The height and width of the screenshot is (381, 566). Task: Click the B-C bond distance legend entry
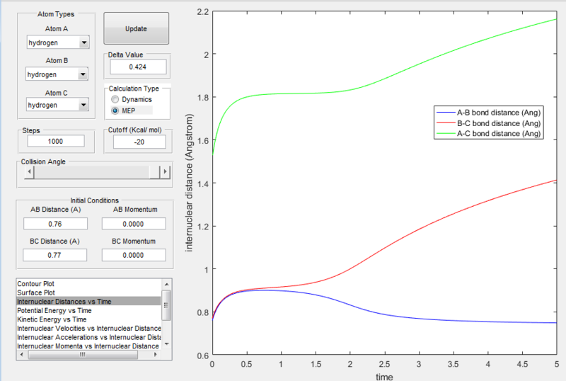click(x=488, y=123)
